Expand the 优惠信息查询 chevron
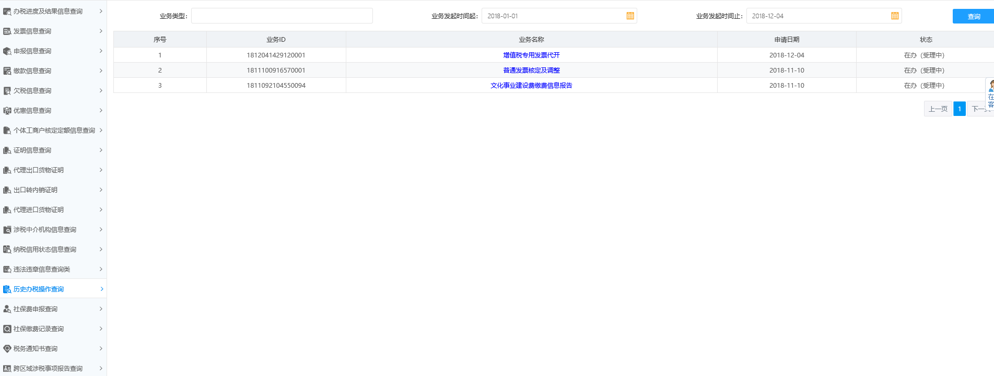The height and width of the screenshot is (376, 994). tap(101, 110)
